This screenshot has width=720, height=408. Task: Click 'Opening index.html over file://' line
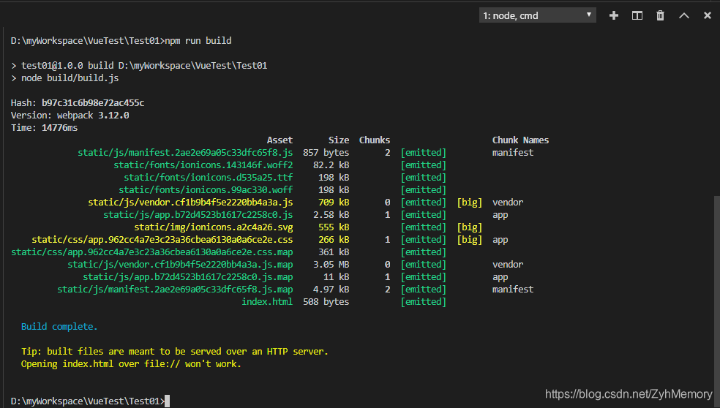coord(131,364)
